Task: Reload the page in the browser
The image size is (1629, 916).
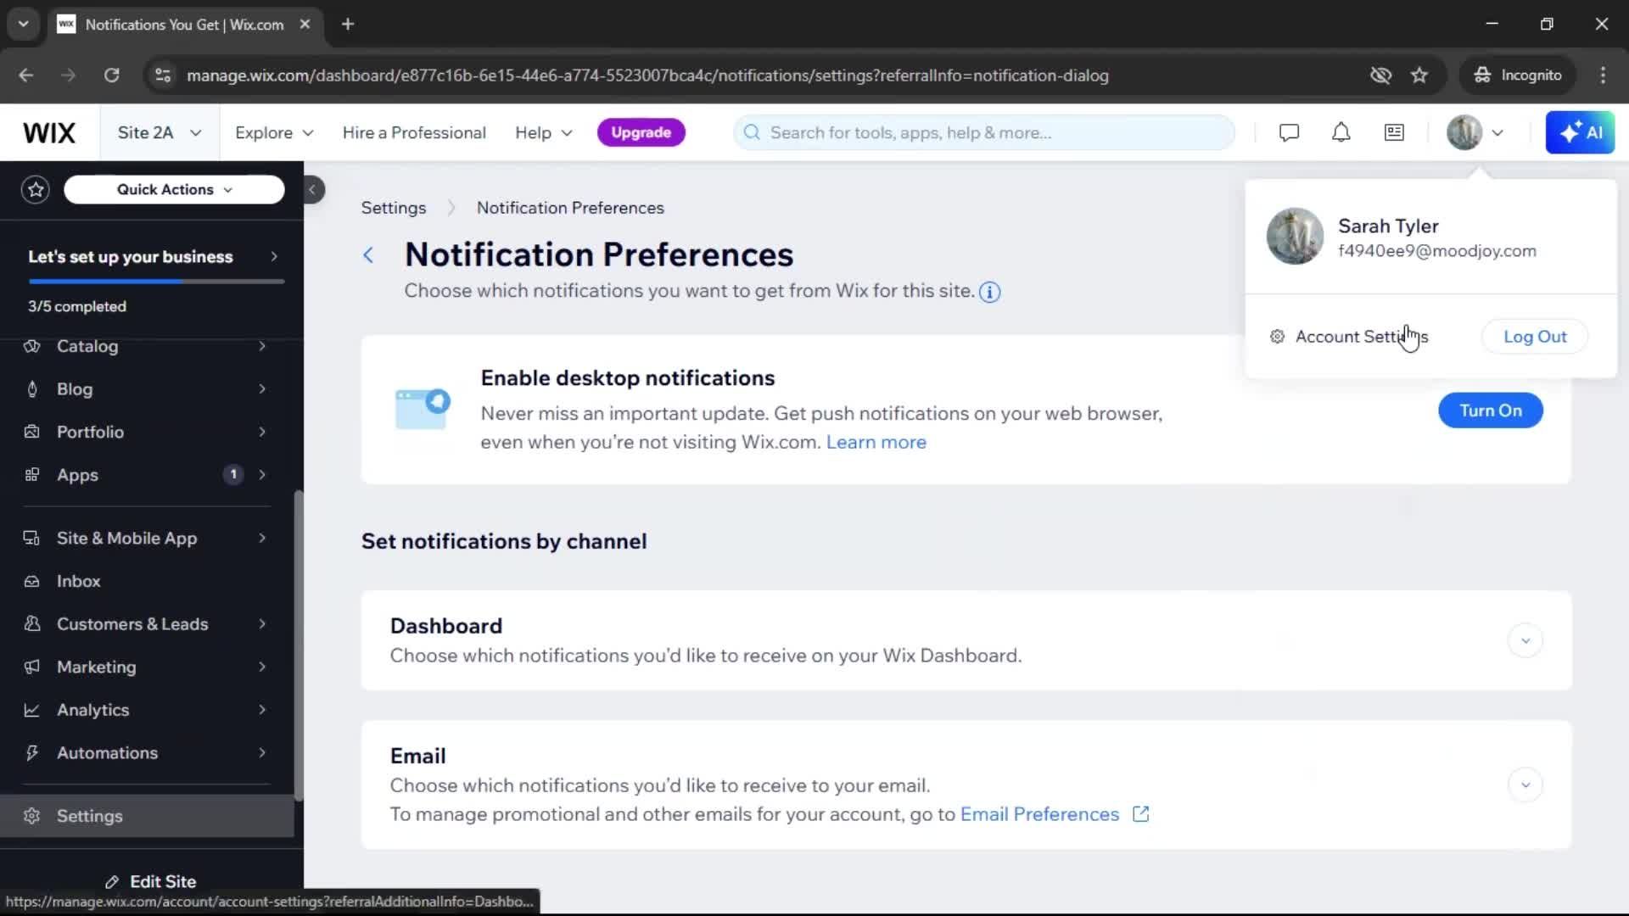Action: (x=111, y=75)
